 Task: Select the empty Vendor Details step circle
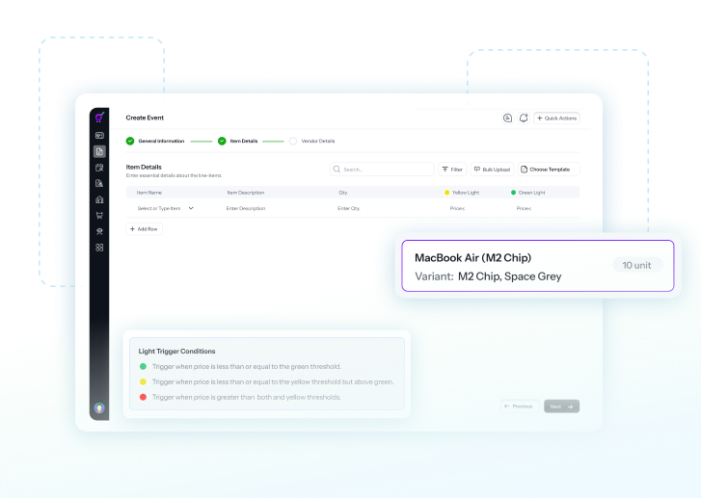(x=293, y=141)
